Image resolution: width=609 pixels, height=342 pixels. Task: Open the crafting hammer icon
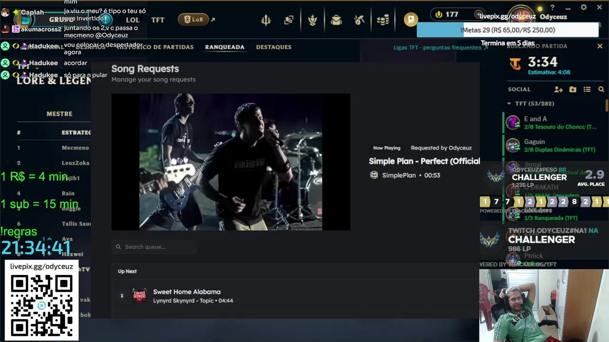point(359,20)
